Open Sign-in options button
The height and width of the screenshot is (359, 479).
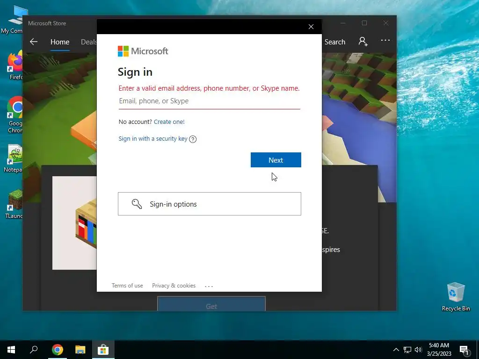[210, 204]
